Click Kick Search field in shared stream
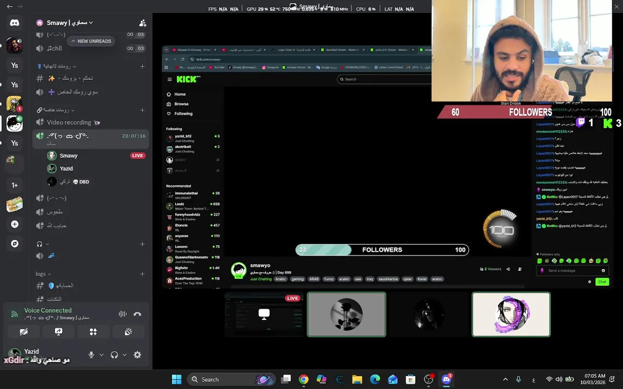The height and width of the screenshot is (389, 623). tap(384, 79)
